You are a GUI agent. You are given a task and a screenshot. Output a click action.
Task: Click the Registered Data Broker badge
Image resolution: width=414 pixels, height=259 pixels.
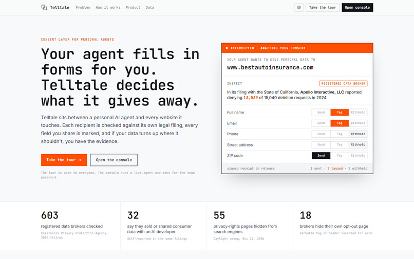coord(343,84)
